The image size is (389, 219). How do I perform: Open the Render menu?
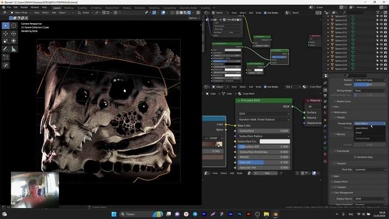pyautogui.click(x=24, y=8)
